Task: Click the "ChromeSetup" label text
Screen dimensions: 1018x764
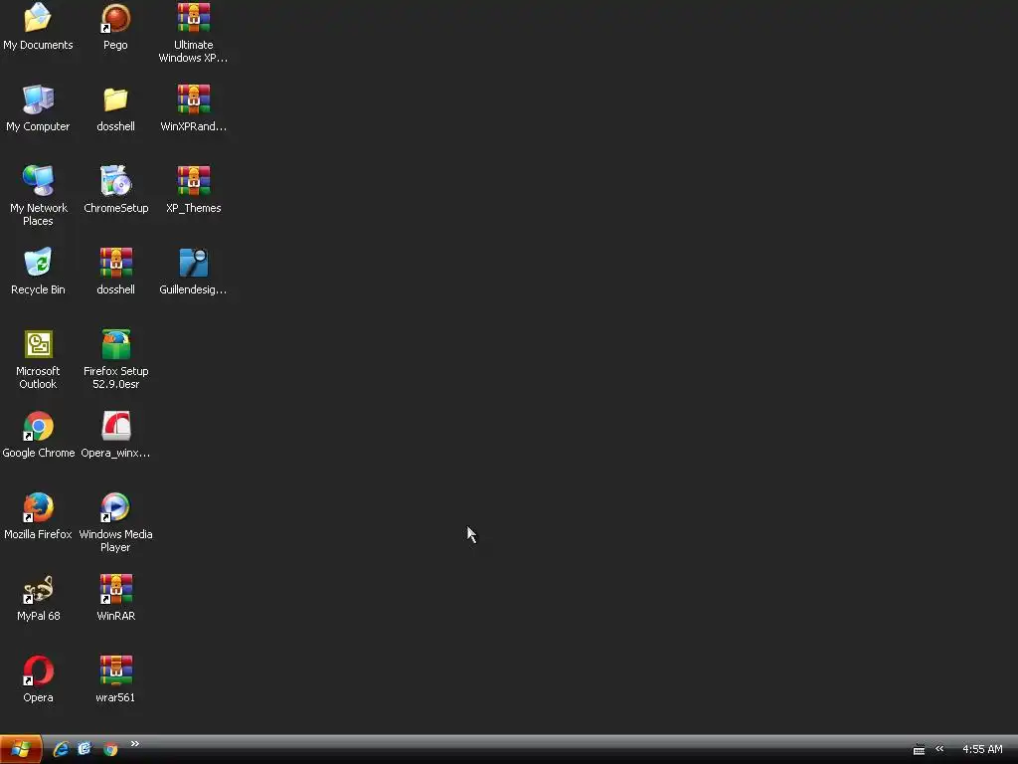Action: coord(116,208)
